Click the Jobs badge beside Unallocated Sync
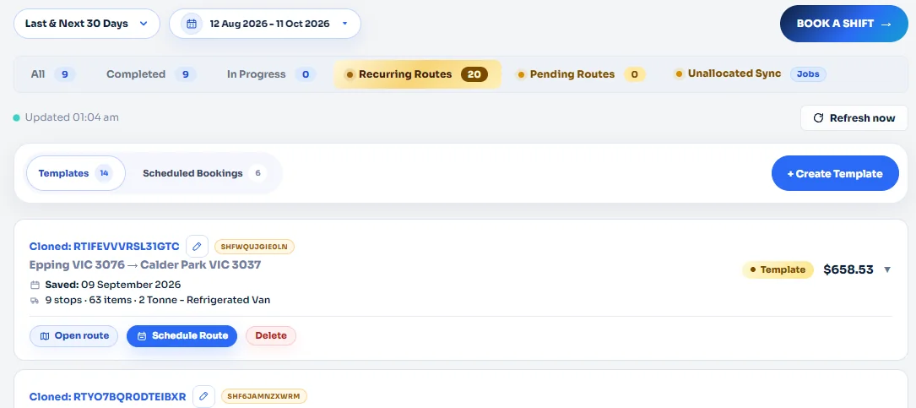Screen dimensions: 916x408 808,74
